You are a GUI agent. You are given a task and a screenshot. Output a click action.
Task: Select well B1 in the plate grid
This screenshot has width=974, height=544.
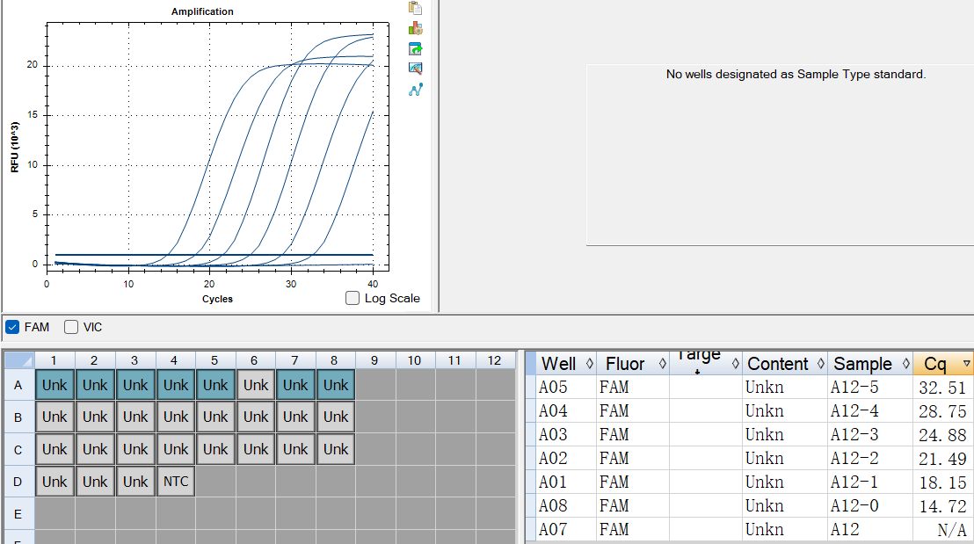click(55, 417)
